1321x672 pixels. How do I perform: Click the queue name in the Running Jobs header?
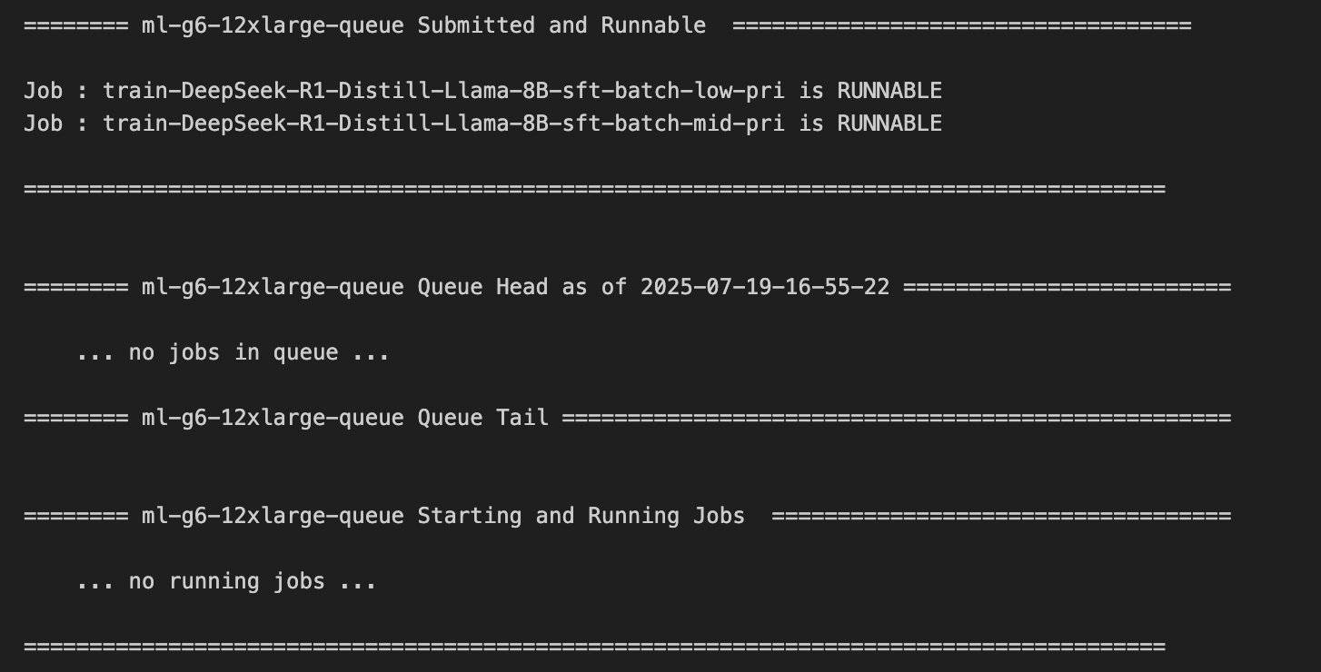click(x=273, y=516)
